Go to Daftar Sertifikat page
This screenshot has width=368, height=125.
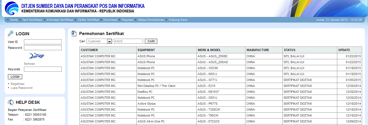coord(88,20)
